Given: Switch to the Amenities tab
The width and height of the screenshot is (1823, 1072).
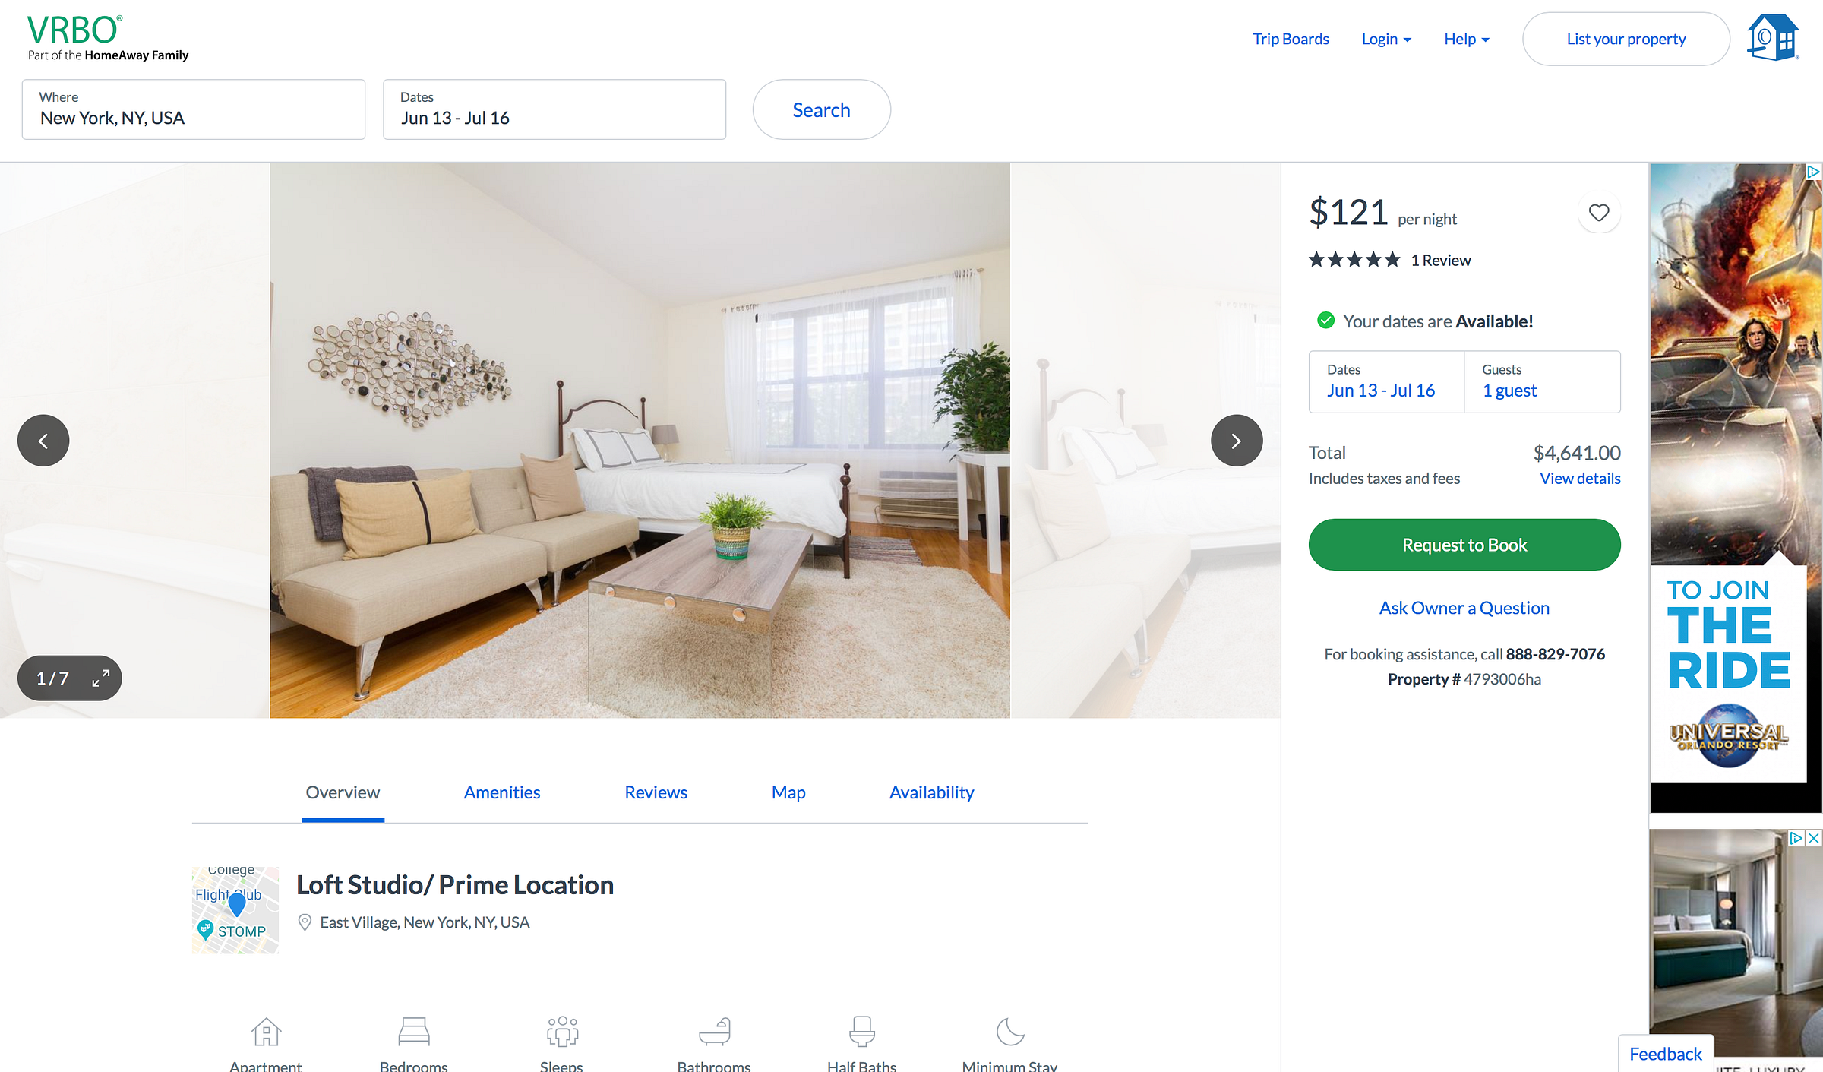Looking at the screenshot, I should [x=502, y=792].
